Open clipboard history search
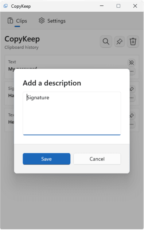 (x=106, y=41)
